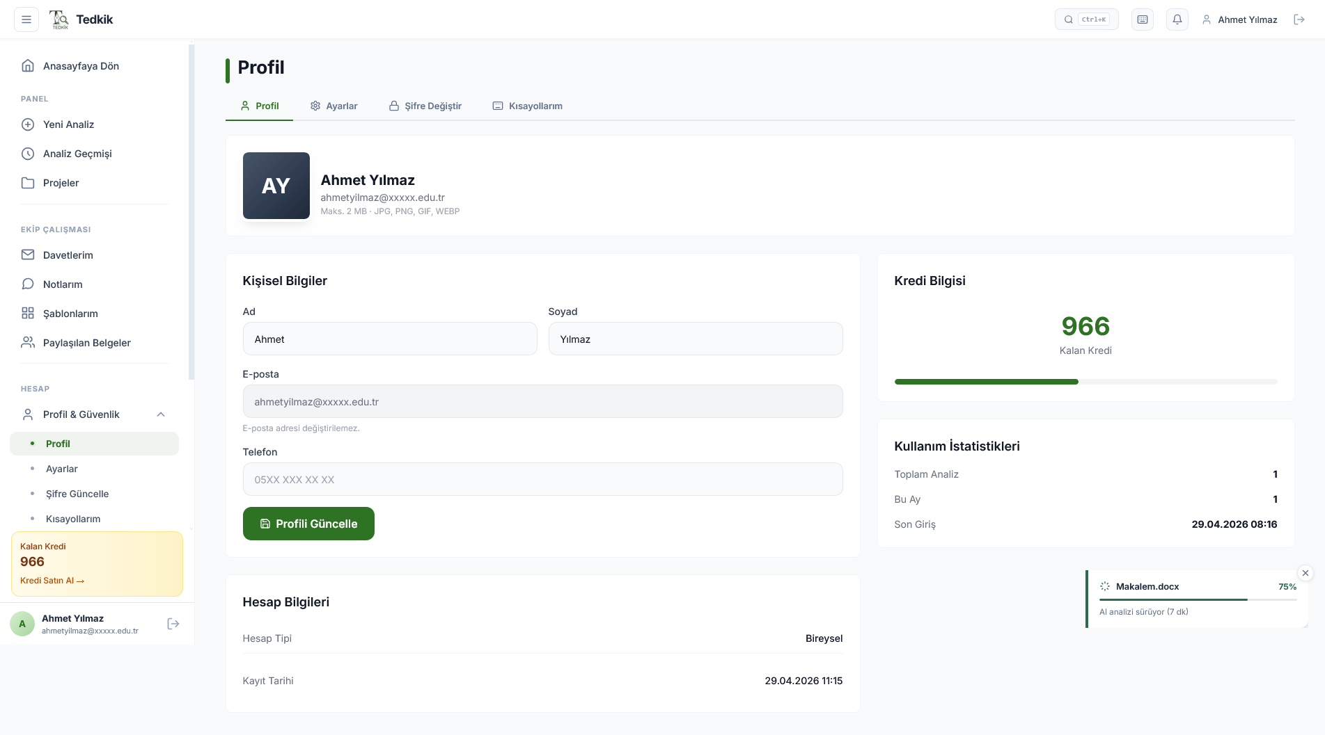Click the Bireysel account type value
This screenshot has width=1325, height=735.
[824, 638]
